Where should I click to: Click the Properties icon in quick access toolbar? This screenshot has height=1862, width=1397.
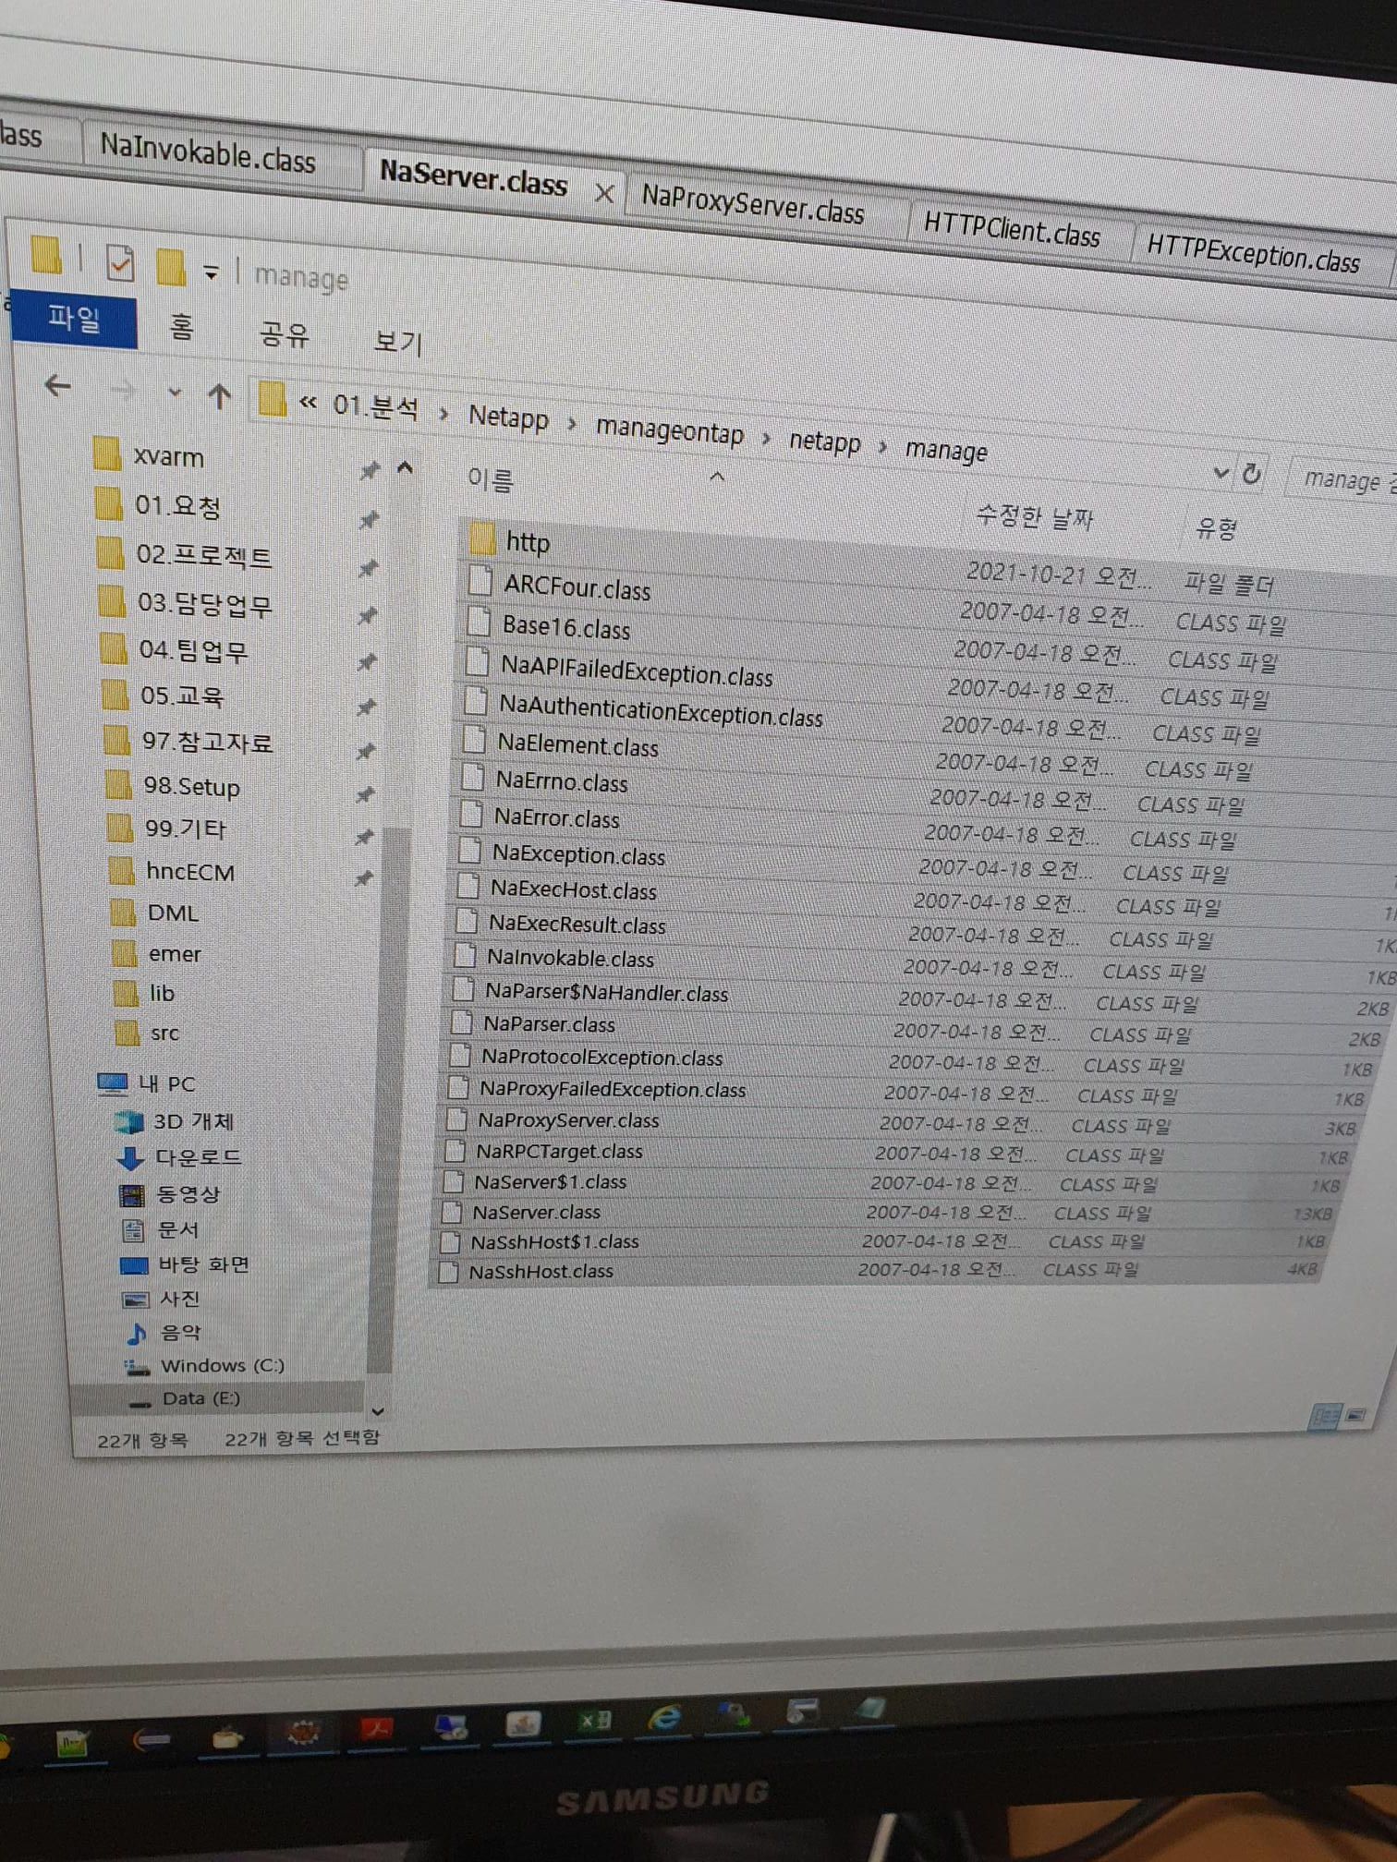[x=121, y=264]
